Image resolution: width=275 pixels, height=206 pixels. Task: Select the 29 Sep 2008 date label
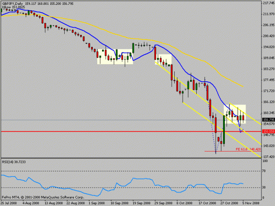point(163,203)
